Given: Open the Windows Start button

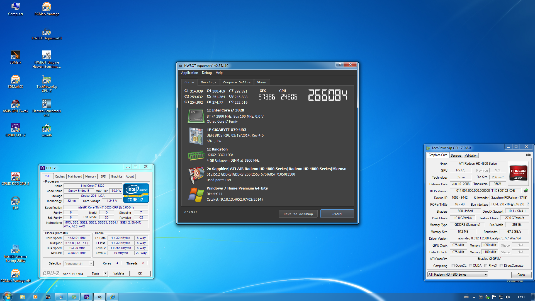Looking at the screenshot, I should (x=8, y=297).
